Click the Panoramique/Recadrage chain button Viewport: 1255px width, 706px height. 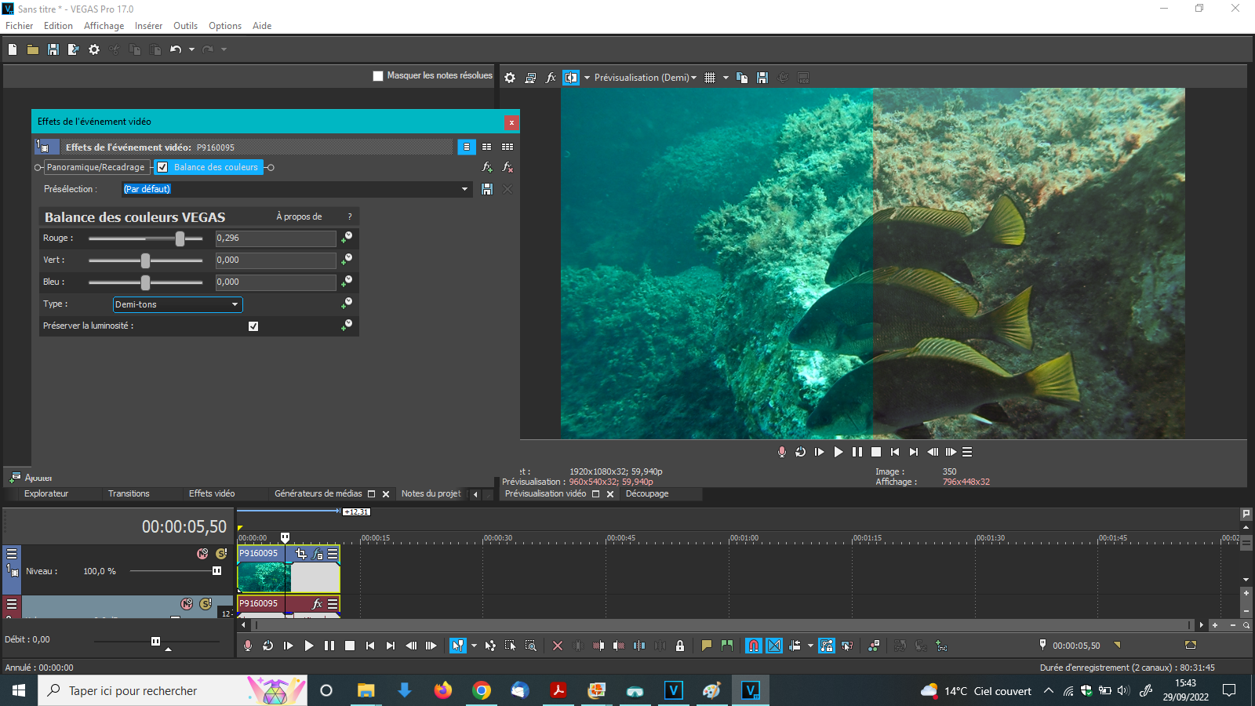click(x=96, y=167)
